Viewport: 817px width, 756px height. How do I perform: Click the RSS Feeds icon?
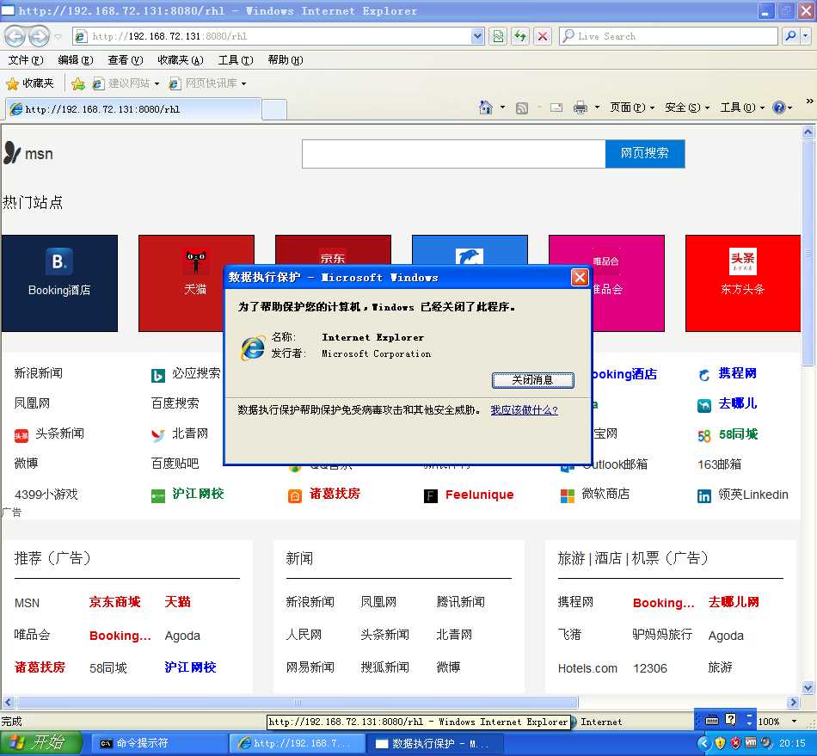coord(521,108)
